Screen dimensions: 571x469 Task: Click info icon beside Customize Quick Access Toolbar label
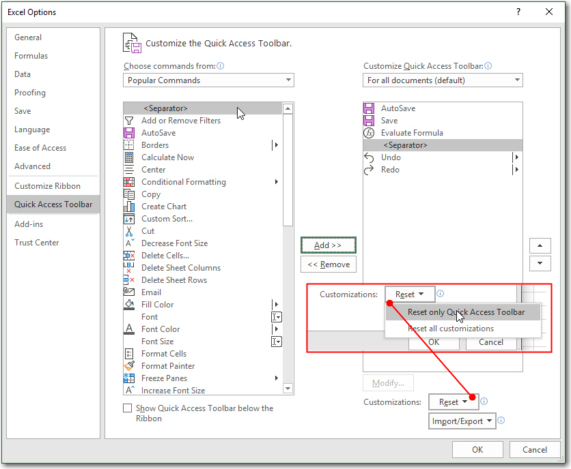point(488,66)
